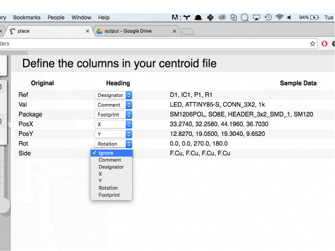
Task: Check battery status showing 94%
Action: tap(305, 17)
